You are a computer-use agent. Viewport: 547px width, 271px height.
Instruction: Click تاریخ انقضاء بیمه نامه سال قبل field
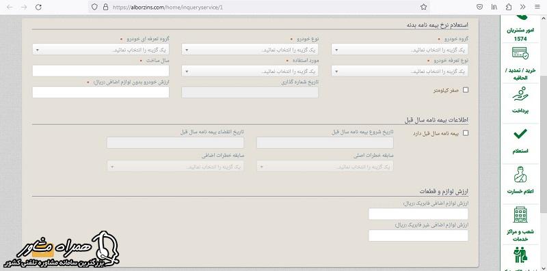(176, 143)
